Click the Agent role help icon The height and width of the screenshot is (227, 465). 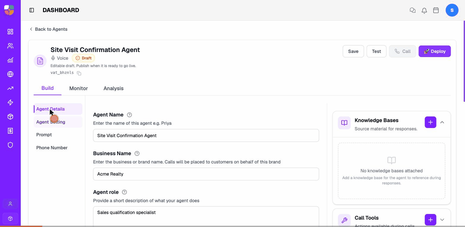(125, 192)
